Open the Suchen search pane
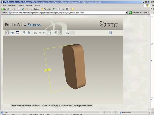This screenshot has width=154, height=115. tap(35, 9)
